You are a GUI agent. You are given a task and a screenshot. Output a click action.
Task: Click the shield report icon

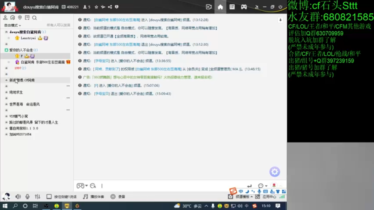click(x=116, y=7)
